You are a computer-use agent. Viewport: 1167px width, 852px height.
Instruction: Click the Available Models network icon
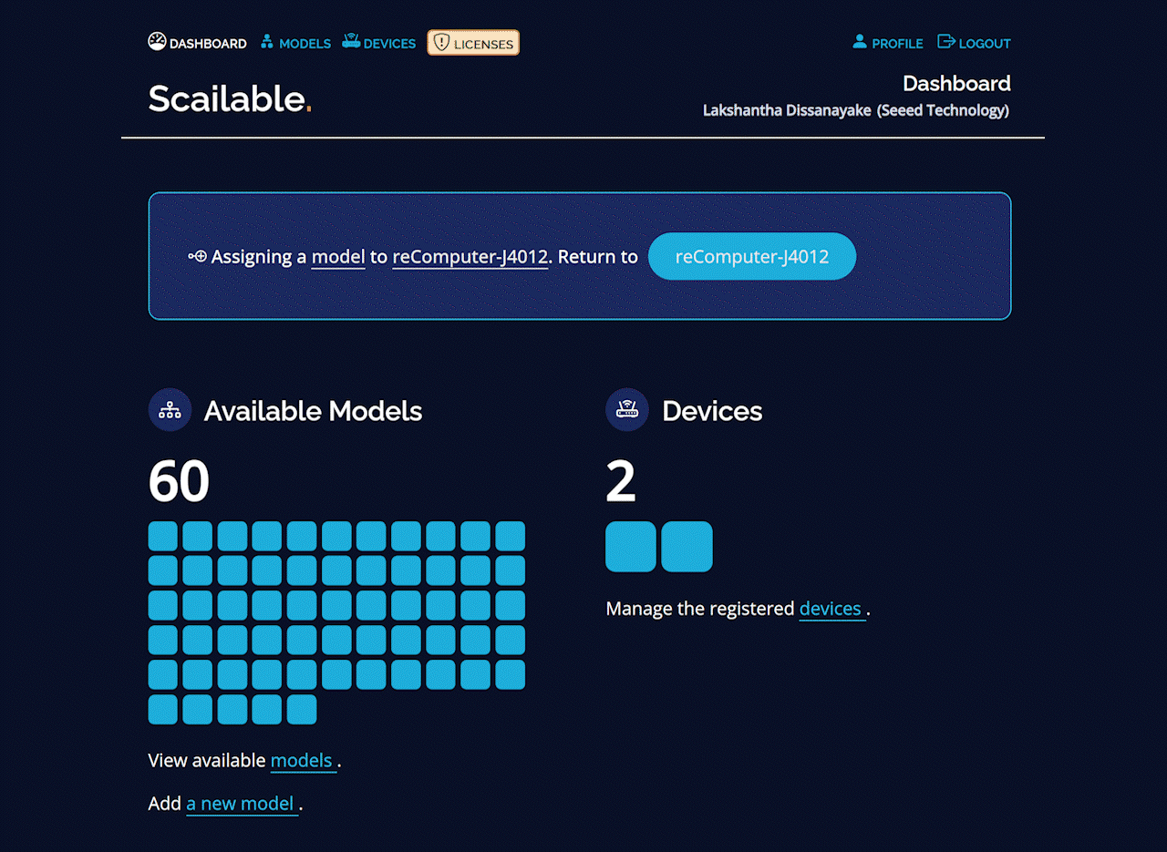pos(170,410)
